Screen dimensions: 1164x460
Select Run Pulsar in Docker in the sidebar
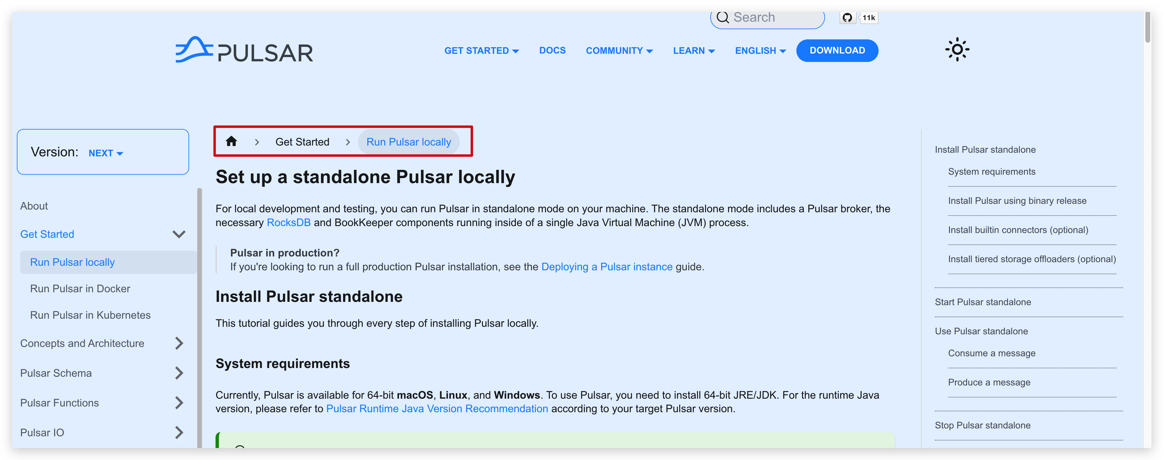tap(79, 288)
